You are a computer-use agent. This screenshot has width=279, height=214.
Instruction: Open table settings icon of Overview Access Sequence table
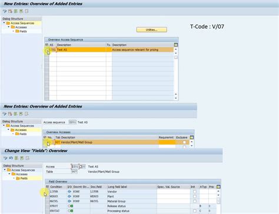(x=176, y=45)
